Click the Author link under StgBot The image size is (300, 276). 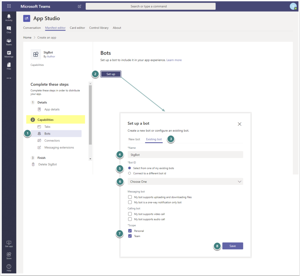pyautogui.click(x=51, y=56)
